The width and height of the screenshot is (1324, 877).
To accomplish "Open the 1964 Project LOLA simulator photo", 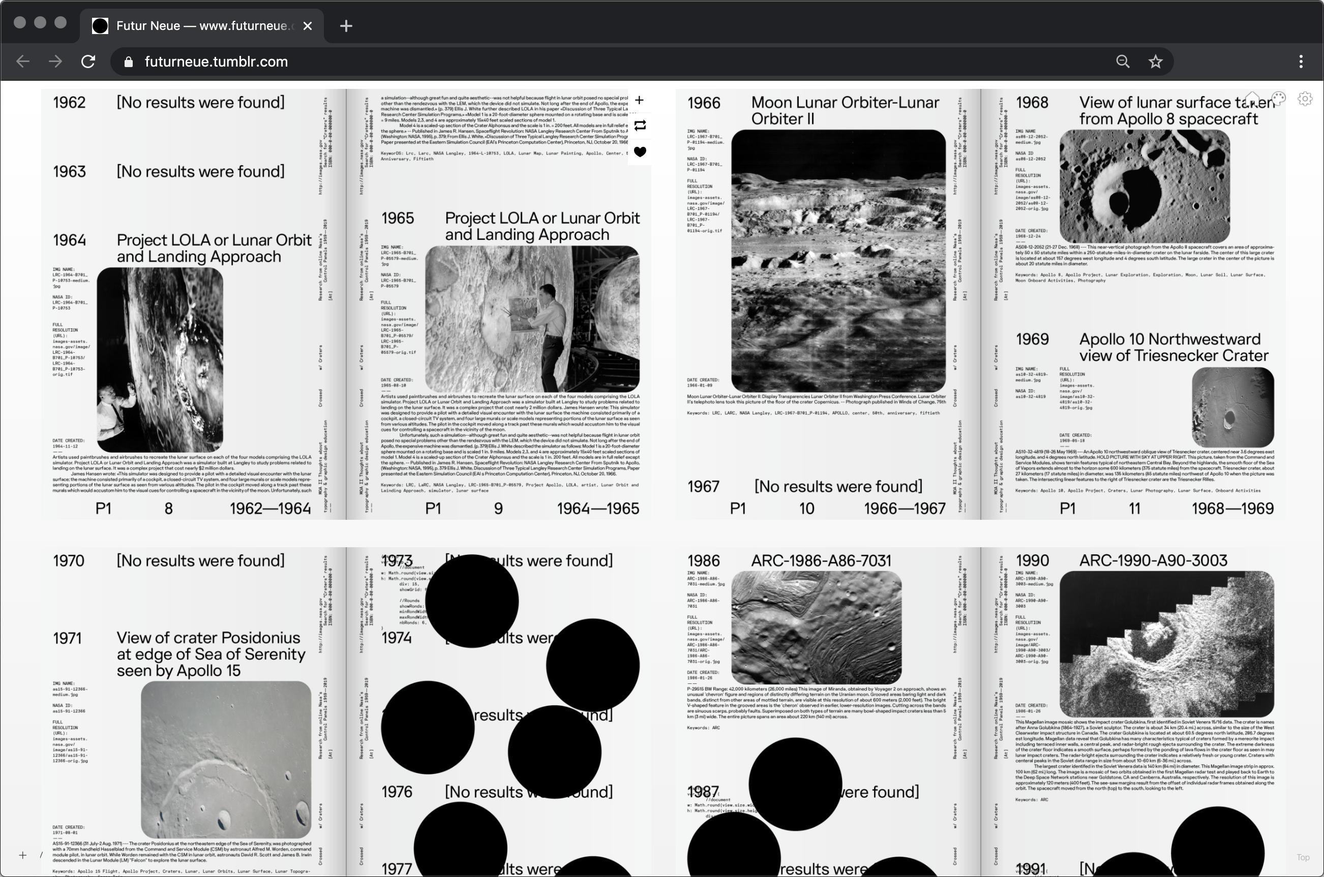I will click(x=160, y=360).
